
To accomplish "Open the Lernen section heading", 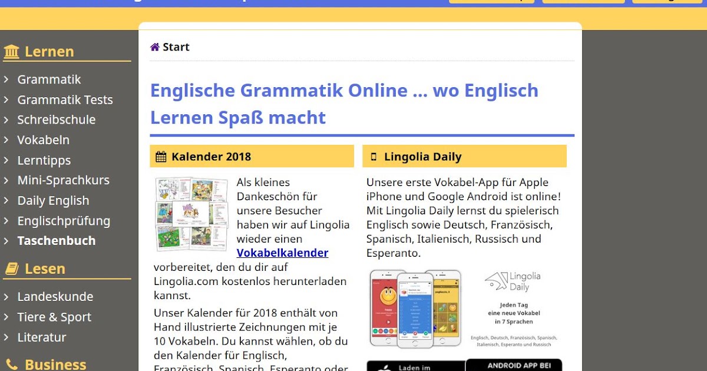I will (49, 52).
